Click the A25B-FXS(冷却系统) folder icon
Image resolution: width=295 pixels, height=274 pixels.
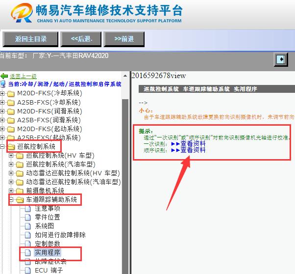pyautogui.click(x=11, y=103)
